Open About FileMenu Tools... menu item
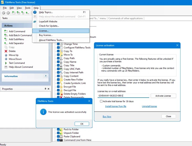 (x=61, y=40)
